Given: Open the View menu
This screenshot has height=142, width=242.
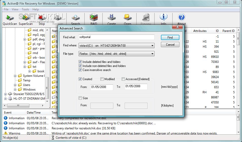Looking at the screenshot, I should [15, 9].
